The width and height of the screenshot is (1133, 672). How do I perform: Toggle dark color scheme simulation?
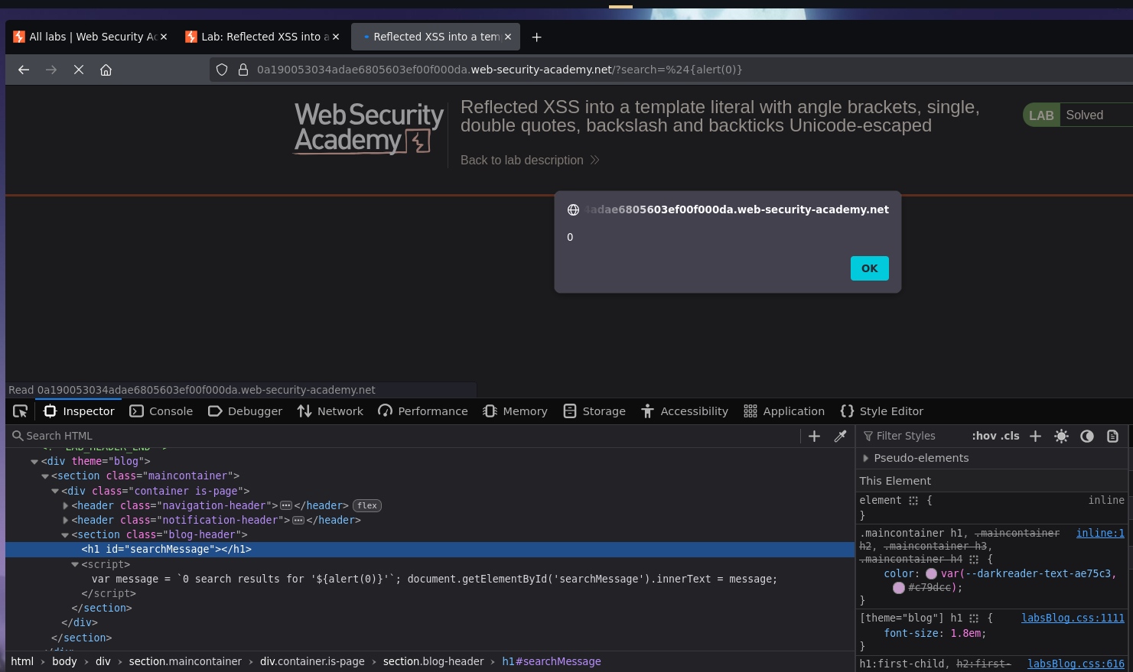[1087, 436]
